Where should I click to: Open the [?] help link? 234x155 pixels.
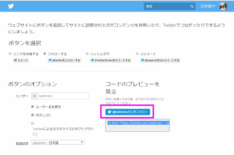35,134
